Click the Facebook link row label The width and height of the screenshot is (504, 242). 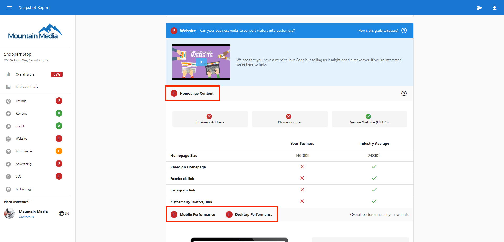tap(182, 179)
